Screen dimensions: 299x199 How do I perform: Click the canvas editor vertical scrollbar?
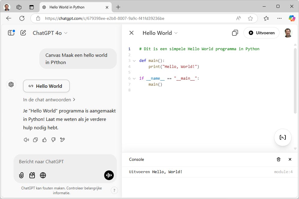pos(295,81)
